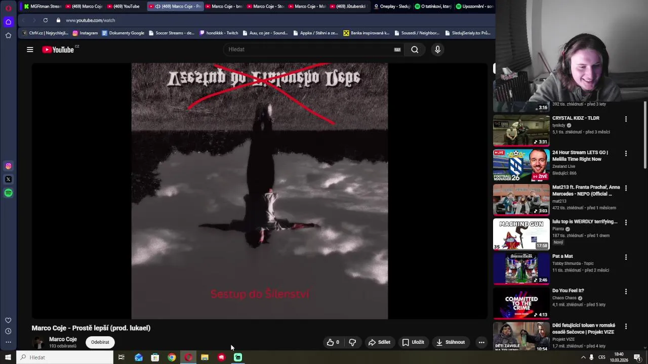Open options for lulu top video
The height and width of the screenshot is (364, 648).
[626, 222]
